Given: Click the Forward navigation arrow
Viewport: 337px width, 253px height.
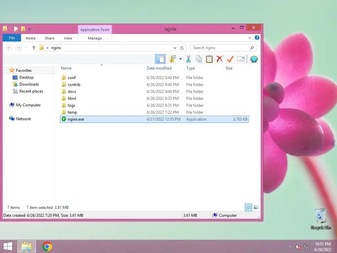Looking at the screenshot, I should point(19,48).
